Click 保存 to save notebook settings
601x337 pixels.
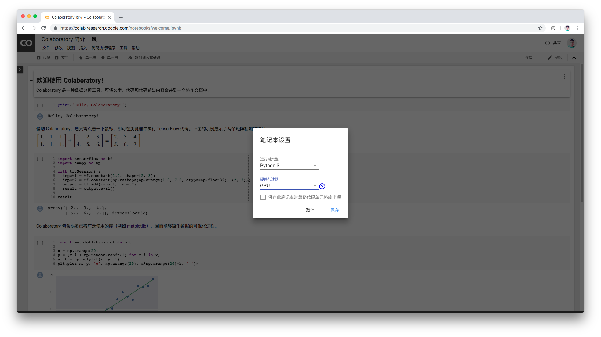tap(334, 210)
